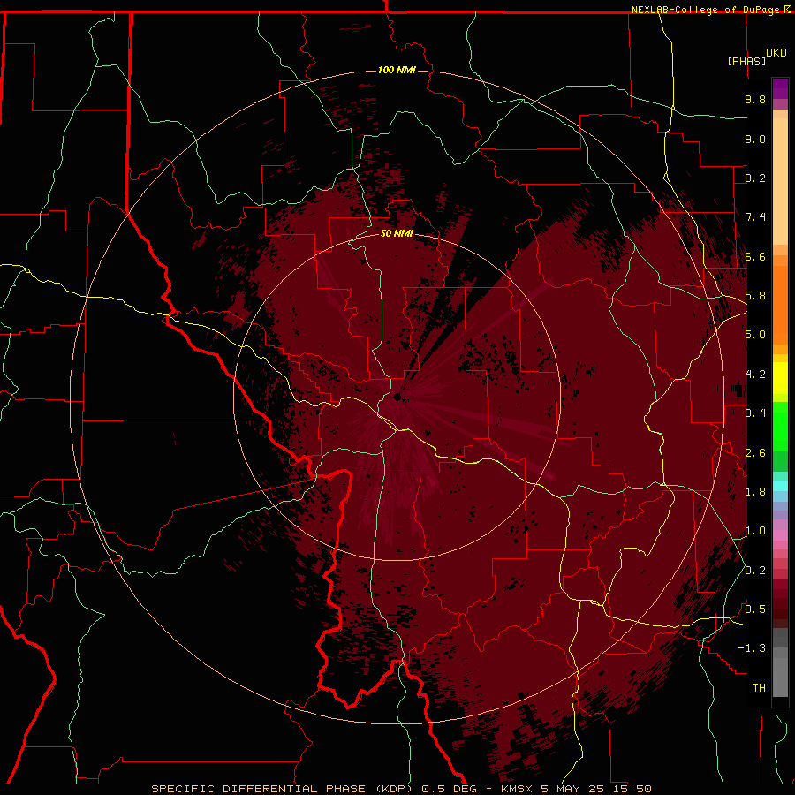Click the 50 NMI range ring label
Image resolution: width=795 pixels, height=795 pixels.
[397, 233]
